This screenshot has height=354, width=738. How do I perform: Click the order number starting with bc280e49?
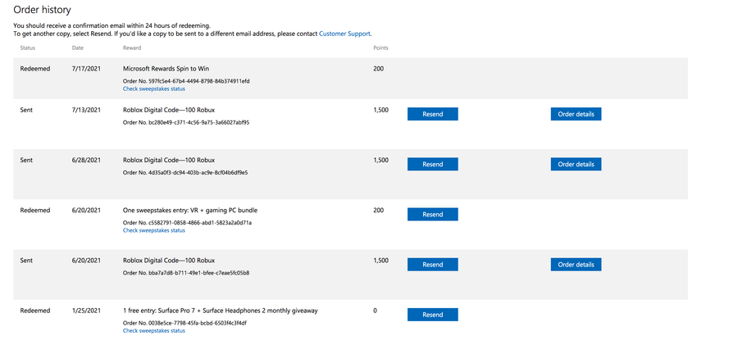click(x=186, y=123)
